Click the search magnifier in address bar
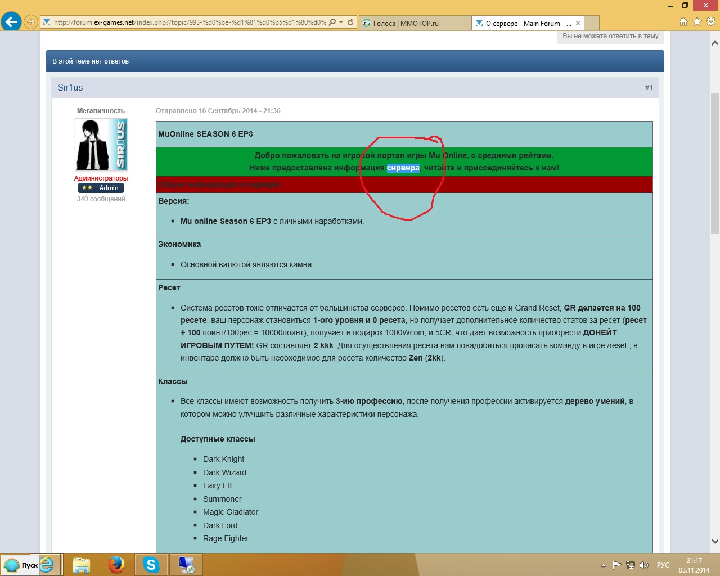Image resolution: width=720 pixels, height=576 pixels. pyautogui.click(x=332, y=22)
